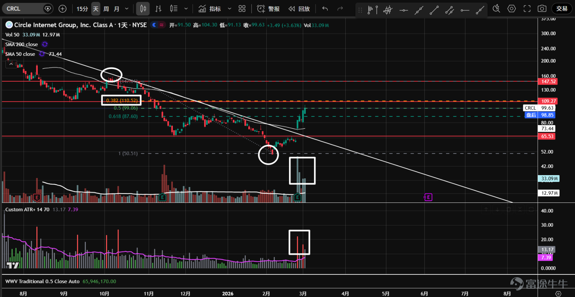Select the trend line drawing tool
Image resolution: width=575 pixels, height=297 pixels.
[x=434, y=10]
